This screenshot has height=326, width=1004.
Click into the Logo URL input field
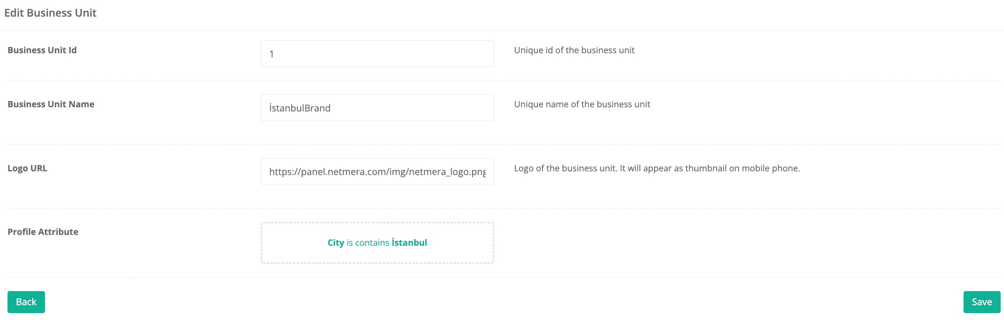tap(377, 172)
